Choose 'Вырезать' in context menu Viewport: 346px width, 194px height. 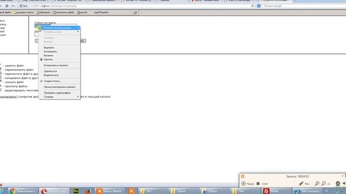pyautogui.click(x=59, y=47)
